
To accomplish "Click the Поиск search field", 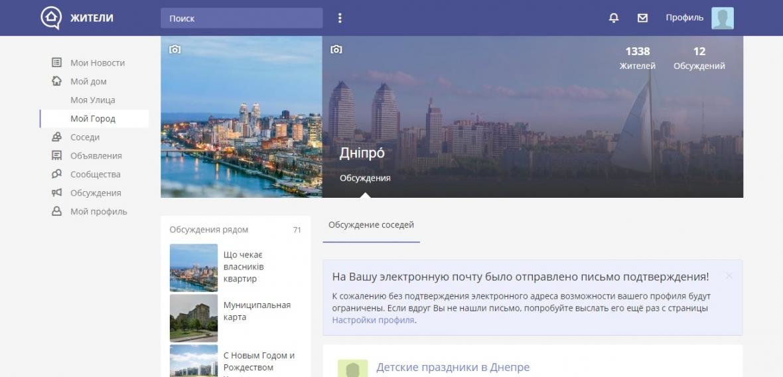I will tap(242, 18).
